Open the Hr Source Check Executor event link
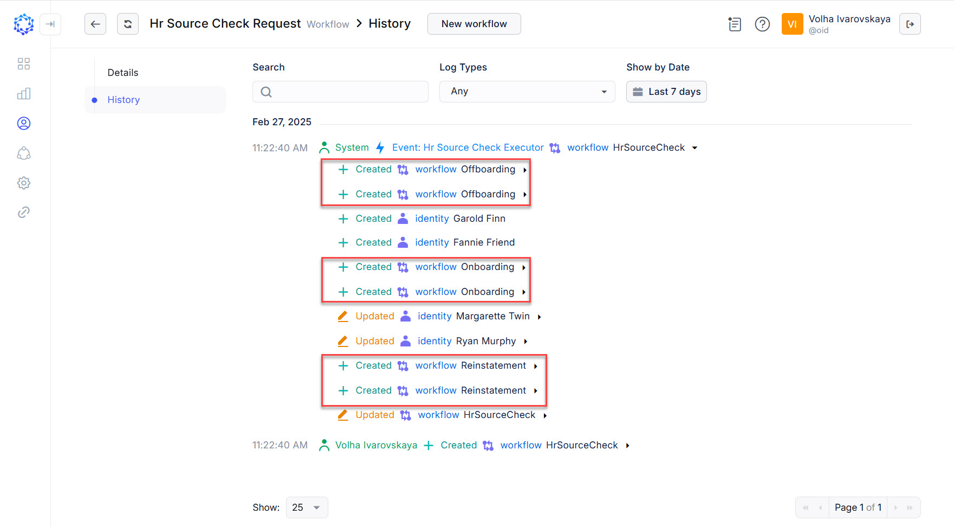The height and width of the screenshot is (527, 954). [468, 147]
